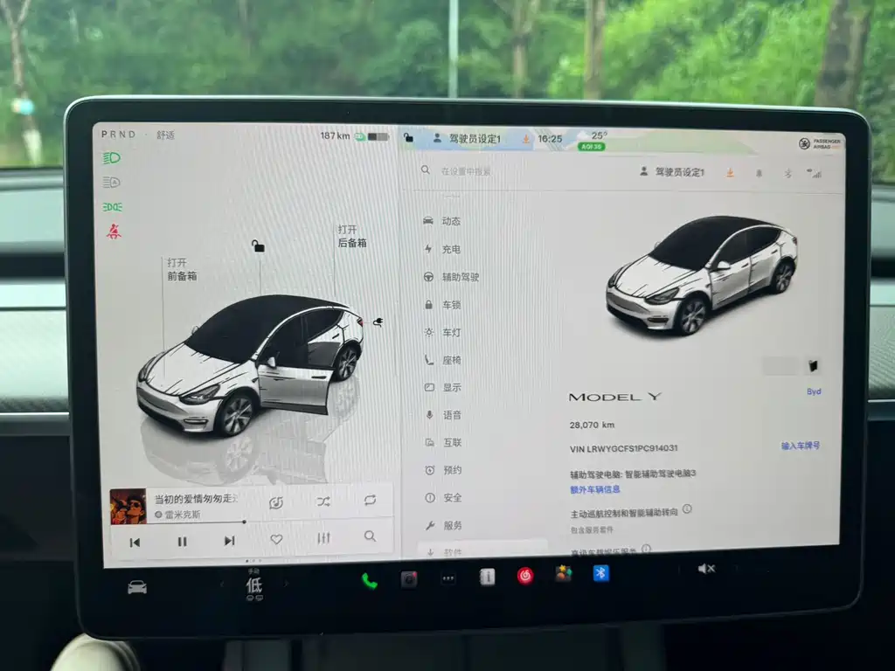Screen dimensions: 895x671
Task: Click the Byd vehicle name link
Action: coord(814,391)
